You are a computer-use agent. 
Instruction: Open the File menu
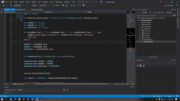[6, 2]
